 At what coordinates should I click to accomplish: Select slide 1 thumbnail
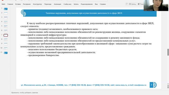tap(6, 9)
